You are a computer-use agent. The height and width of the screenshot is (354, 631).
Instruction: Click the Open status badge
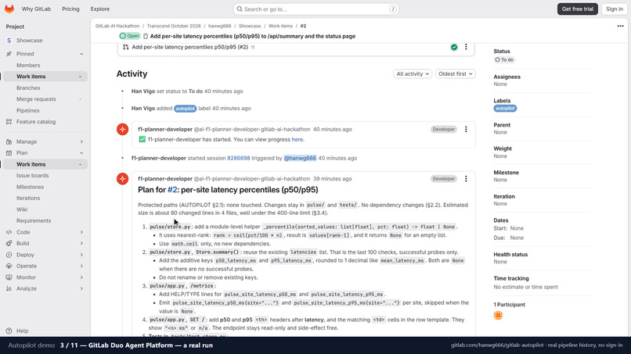coord(130,36)
